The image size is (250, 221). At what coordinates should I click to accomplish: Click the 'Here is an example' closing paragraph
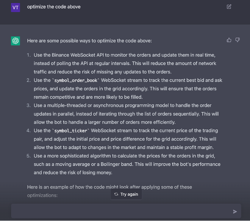(x=110, y=187)
